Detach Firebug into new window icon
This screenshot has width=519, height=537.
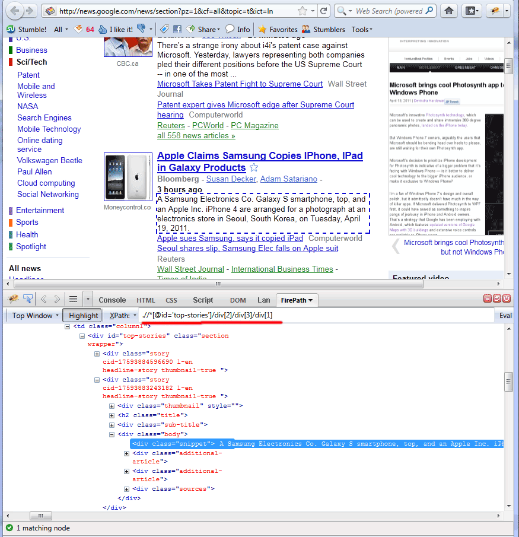(x=496, y=298)
